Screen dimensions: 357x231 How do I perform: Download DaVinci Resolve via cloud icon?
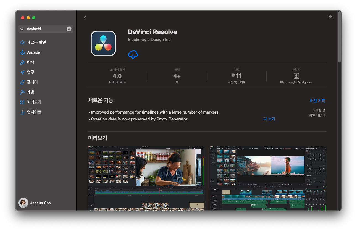[x=133, y=55]
